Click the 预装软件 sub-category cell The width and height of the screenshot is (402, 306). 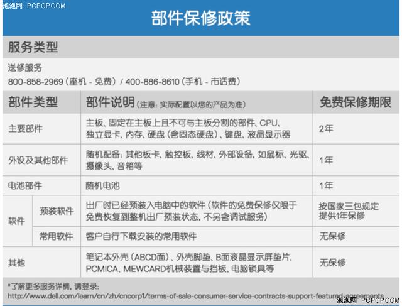[x=57, y=211]
